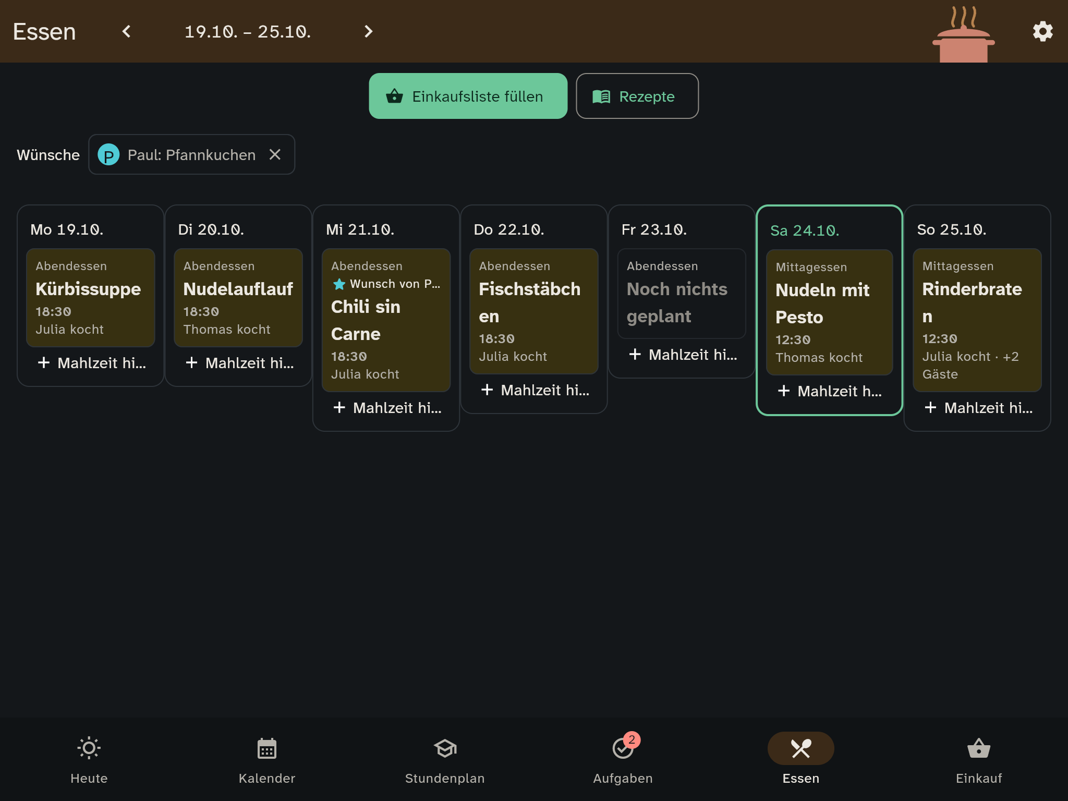
Task: Click 'Paul: Pfannkuchen' wish chip text
Action: click(191, 155)
